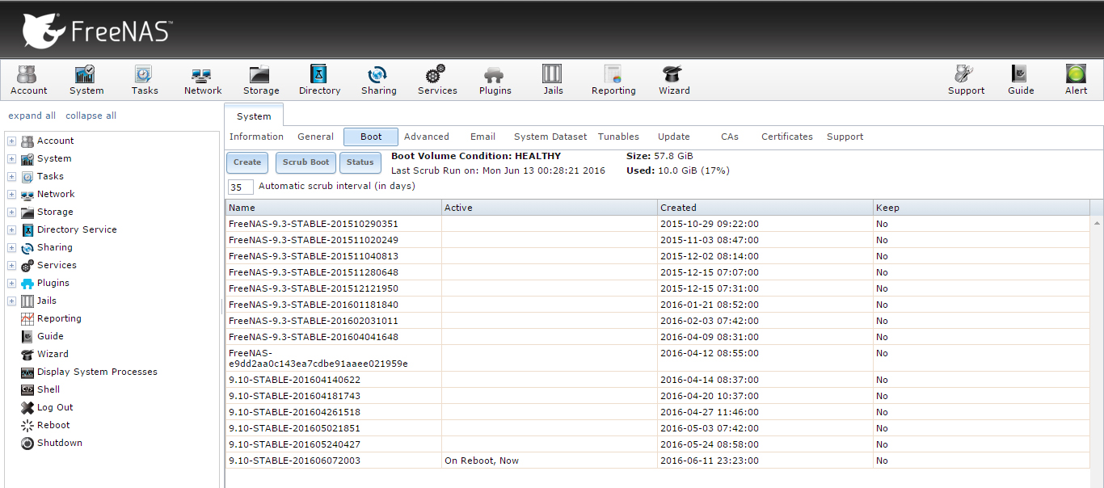Check the green Alert indicator
Viewport: 1104px width, 488px height.
pyautogui.click(x=1076, y=80)
